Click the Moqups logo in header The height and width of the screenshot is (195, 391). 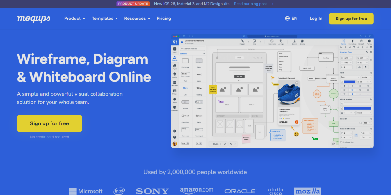pyautogui.click(x=34, y=19)
